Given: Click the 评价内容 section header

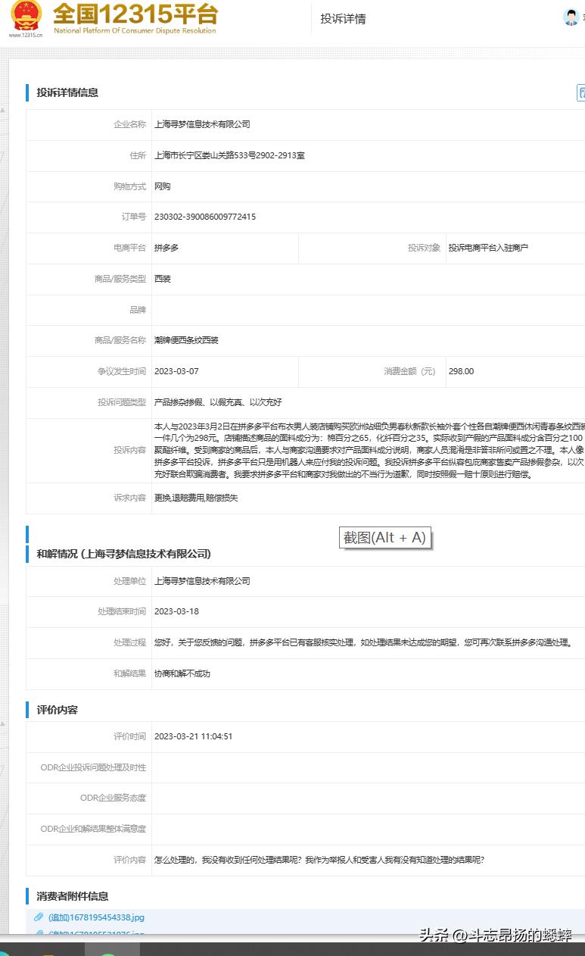Looking at the screenshot, I should coord(57,710).
